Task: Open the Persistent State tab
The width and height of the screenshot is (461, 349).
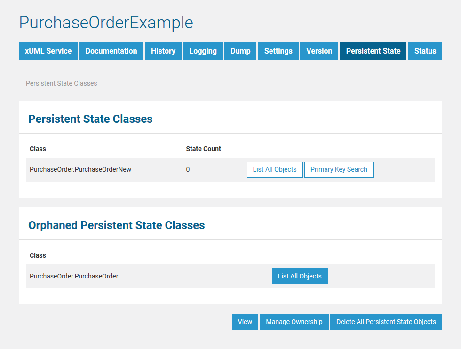Action: coord(373,51)
